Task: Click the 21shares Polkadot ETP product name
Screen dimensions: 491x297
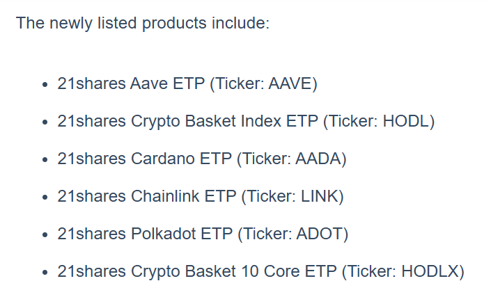Action: tap(146, 234)
